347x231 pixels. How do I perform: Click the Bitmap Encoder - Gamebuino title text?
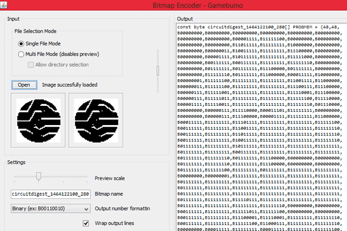tap(198, 5)
